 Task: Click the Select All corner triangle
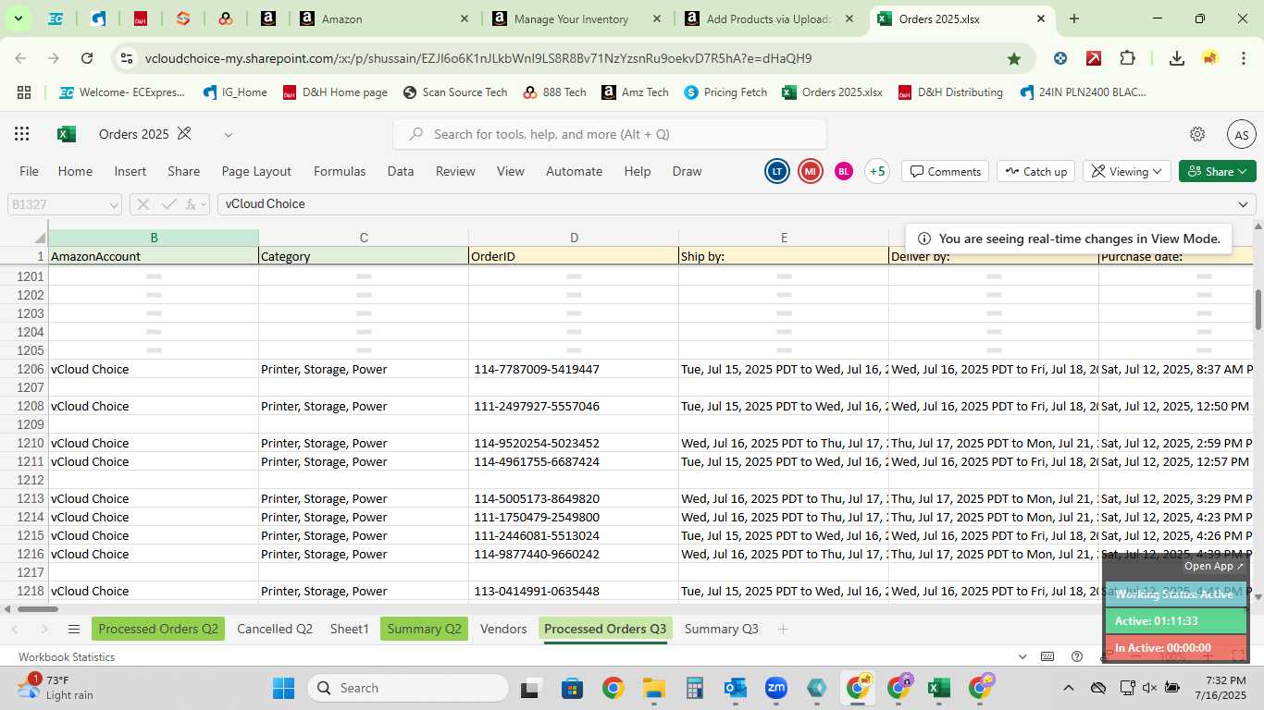[40, 238]
